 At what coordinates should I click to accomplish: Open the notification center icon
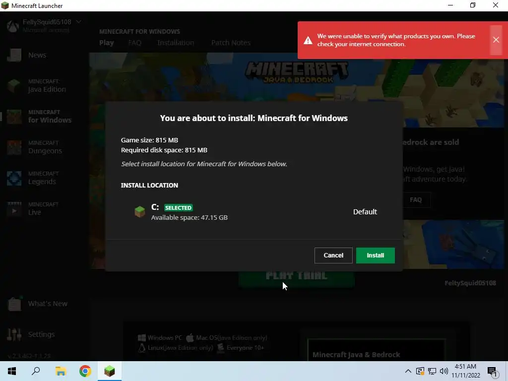tap(493, 372)
